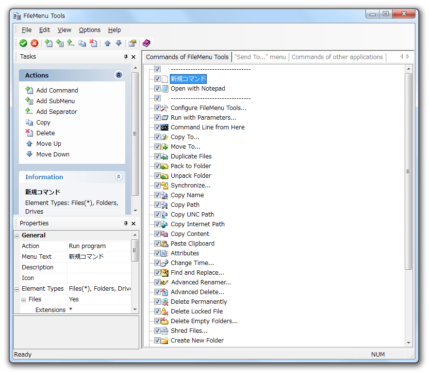
Task: Click the Synchronize command icon
Action: click(x=165, y=186)
